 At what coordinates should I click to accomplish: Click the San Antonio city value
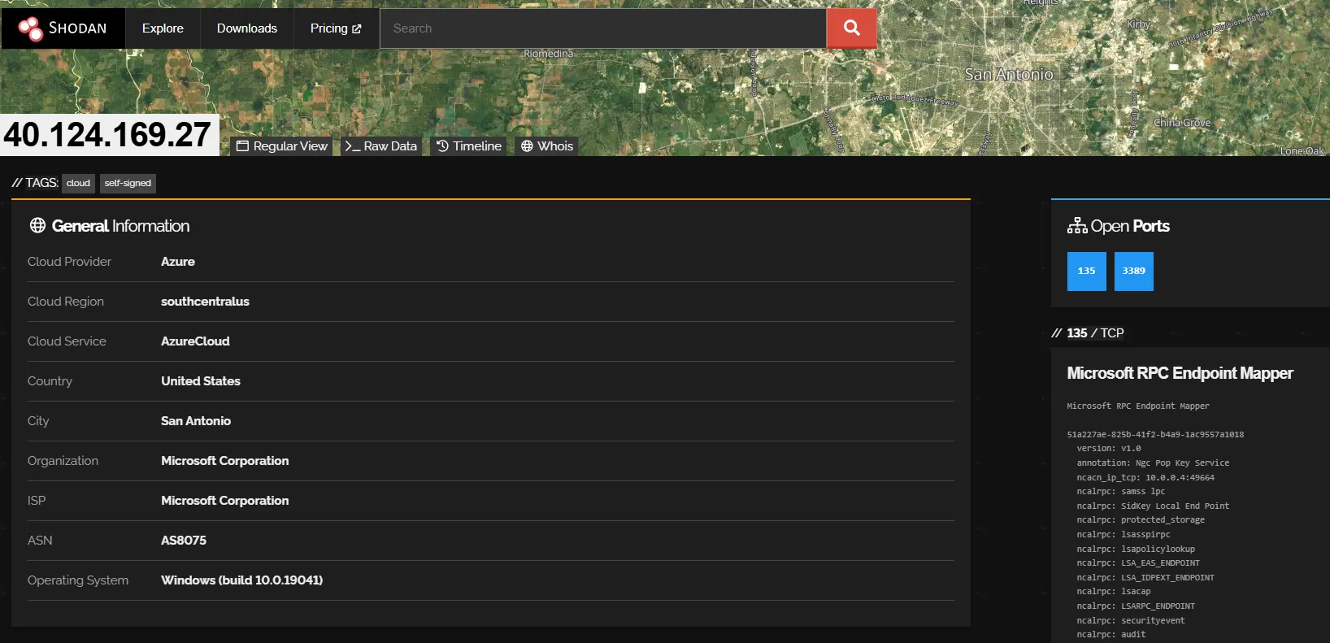tap(196, 421)
